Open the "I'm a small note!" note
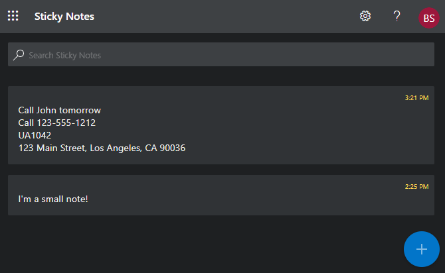This screenshot has width=445, height=273. (x=53, y=199)
